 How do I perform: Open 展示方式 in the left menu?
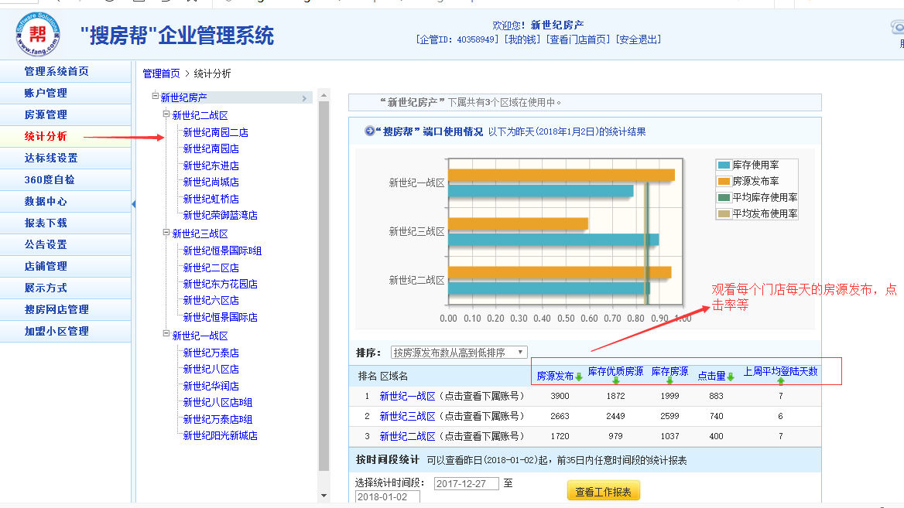click(x=46, y=288)
